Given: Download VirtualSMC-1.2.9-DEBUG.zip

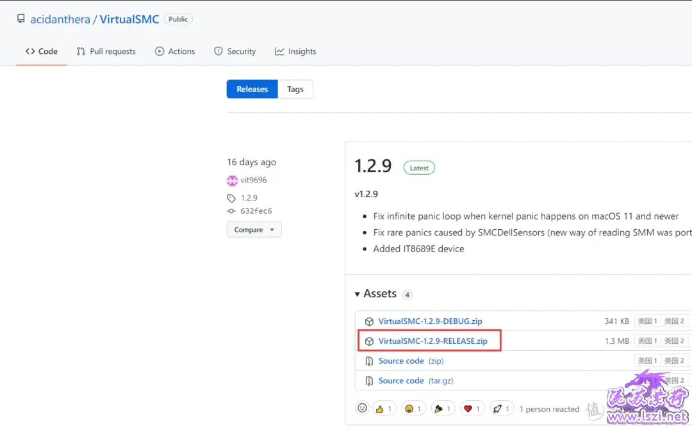Looking at the screenshot, I should point(431,321).
